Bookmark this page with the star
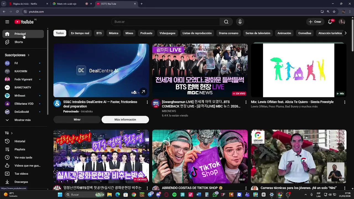 334,12
